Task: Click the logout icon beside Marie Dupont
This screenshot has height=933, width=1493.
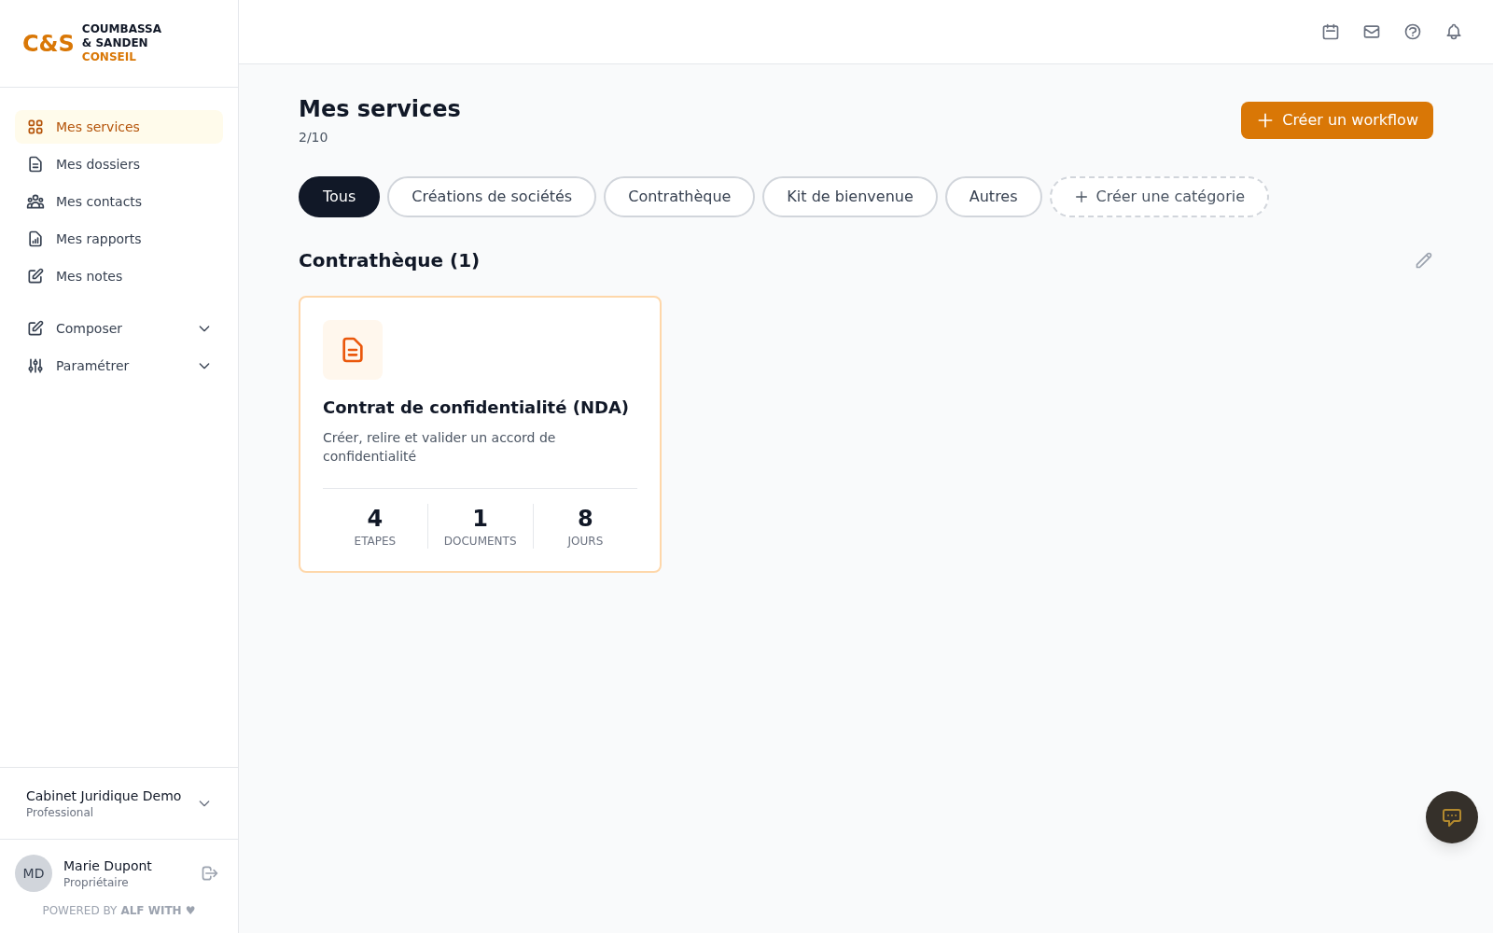Action: point(210,873)
